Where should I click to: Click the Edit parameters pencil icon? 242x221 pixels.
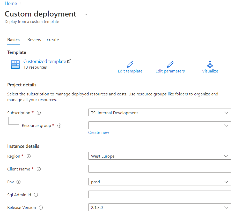pyautogui.click(x=170, y=64)
